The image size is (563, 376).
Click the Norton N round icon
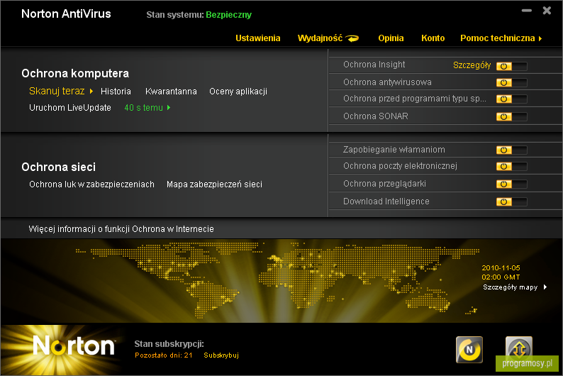[x=469, y=350]
